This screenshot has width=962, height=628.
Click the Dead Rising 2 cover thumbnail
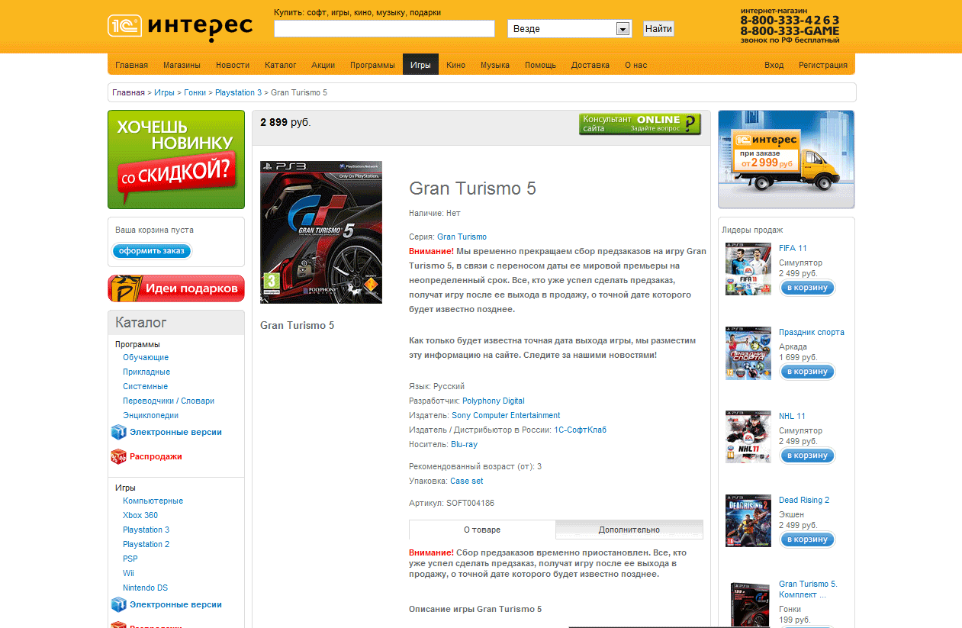click(x=748, y=520)
